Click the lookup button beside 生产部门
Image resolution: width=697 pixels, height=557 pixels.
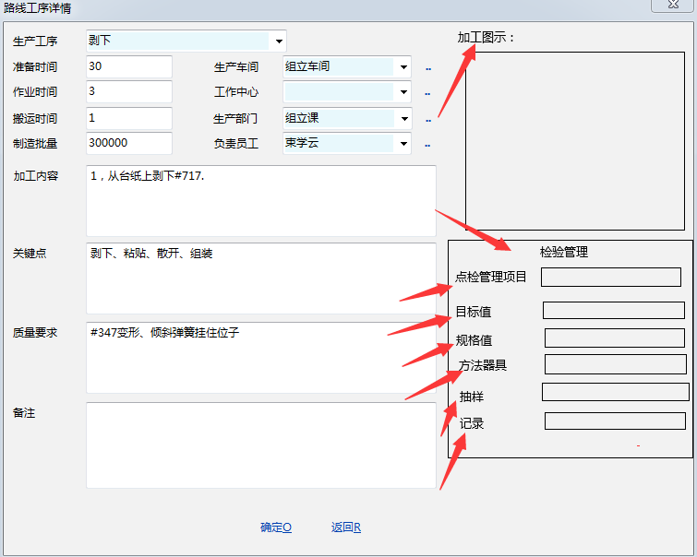pos(427,120)
